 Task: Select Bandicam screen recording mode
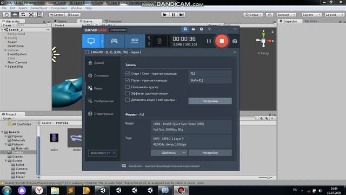click(x=91, y=41)
